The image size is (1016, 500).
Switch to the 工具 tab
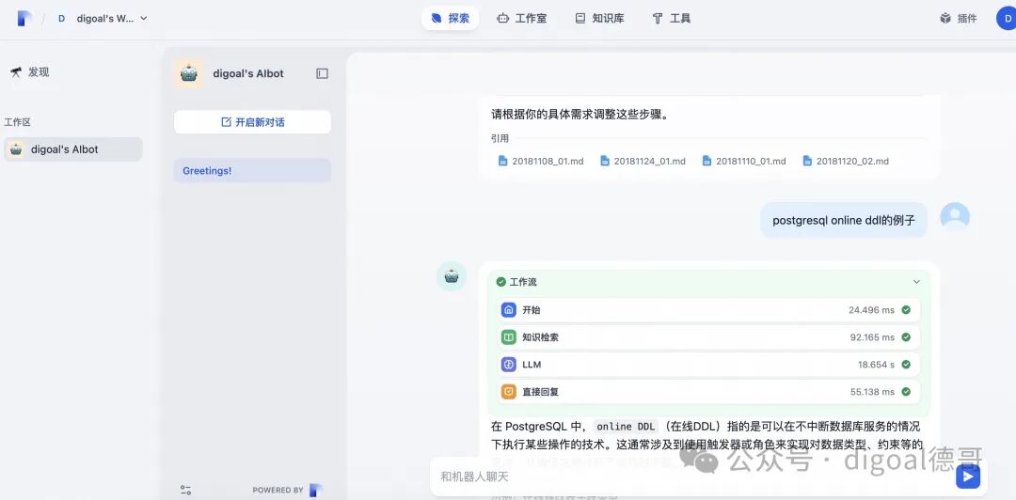[x=672, y=18]
